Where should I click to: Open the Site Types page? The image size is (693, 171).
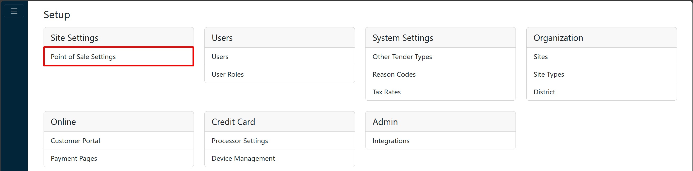pos(549,74)
